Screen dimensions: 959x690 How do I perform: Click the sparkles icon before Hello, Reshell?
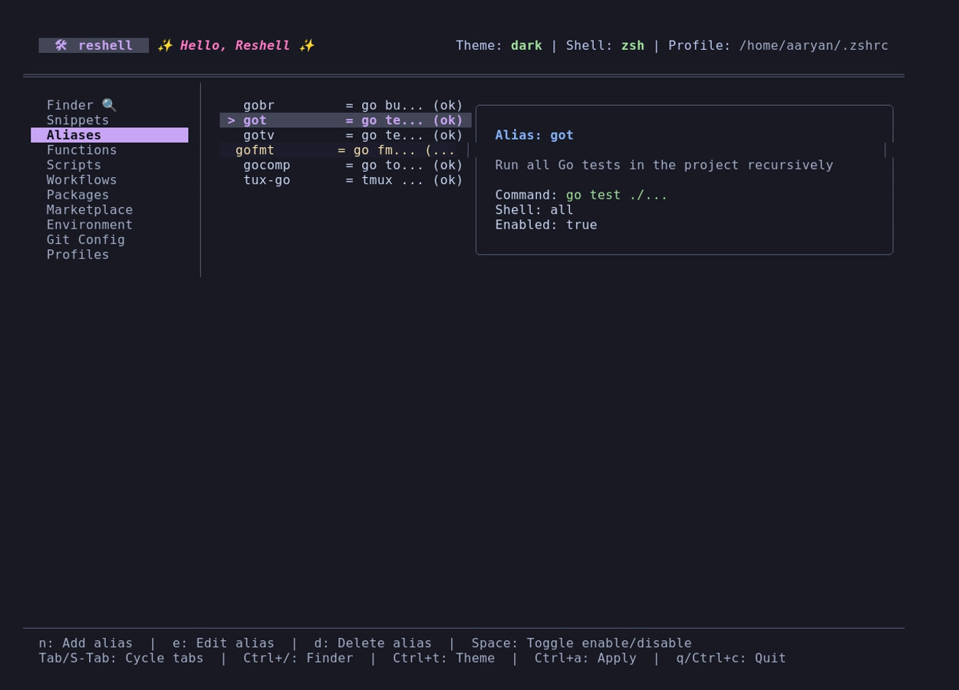pos(165,45)
